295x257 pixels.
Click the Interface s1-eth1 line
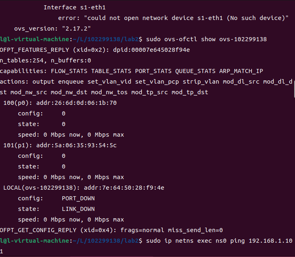(74, 7)
